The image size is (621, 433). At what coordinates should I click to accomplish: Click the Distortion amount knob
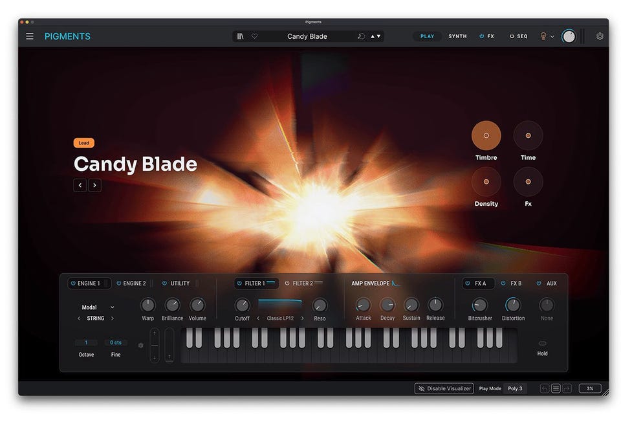tap(513, 305)
